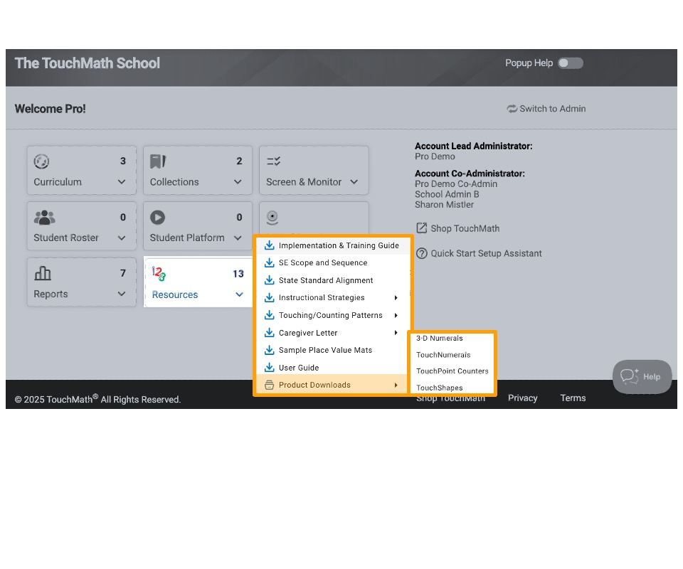683x569 pixels.
Task: Click download icon beside Caregiver Letter
Action: (270, 333)
